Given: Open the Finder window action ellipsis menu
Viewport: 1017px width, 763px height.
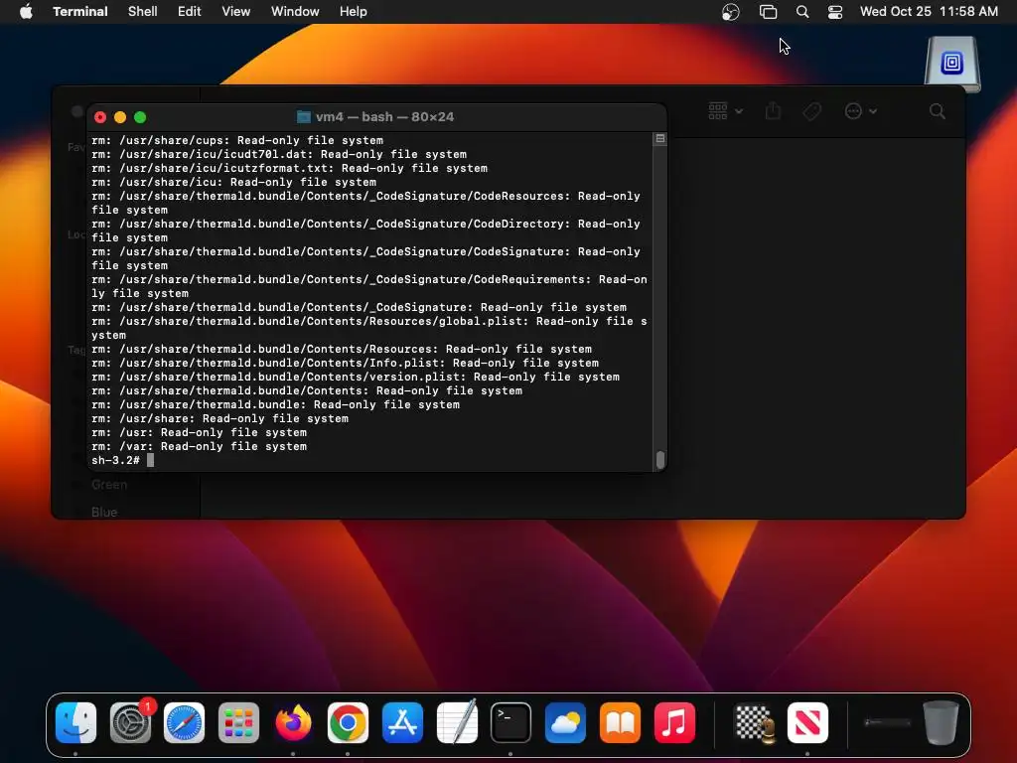Looking at the screenshot, I should (861, 111).
